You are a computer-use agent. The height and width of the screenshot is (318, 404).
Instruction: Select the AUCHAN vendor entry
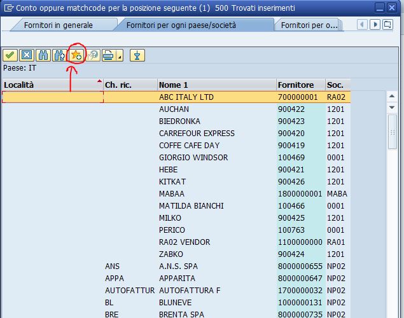(174, 109)
